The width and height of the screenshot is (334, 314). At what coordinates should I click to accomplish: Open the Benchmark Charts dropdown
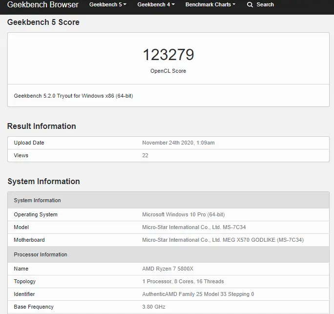pyautogui.click(x=210, y=4)
